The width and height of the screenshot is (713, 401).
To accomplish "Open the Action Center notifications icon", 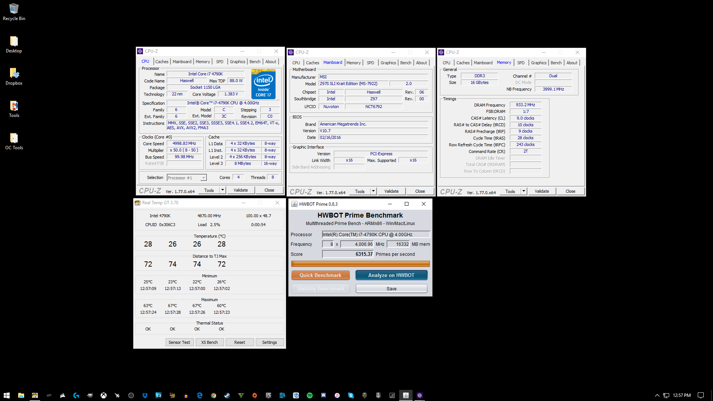I will (701, 395).
